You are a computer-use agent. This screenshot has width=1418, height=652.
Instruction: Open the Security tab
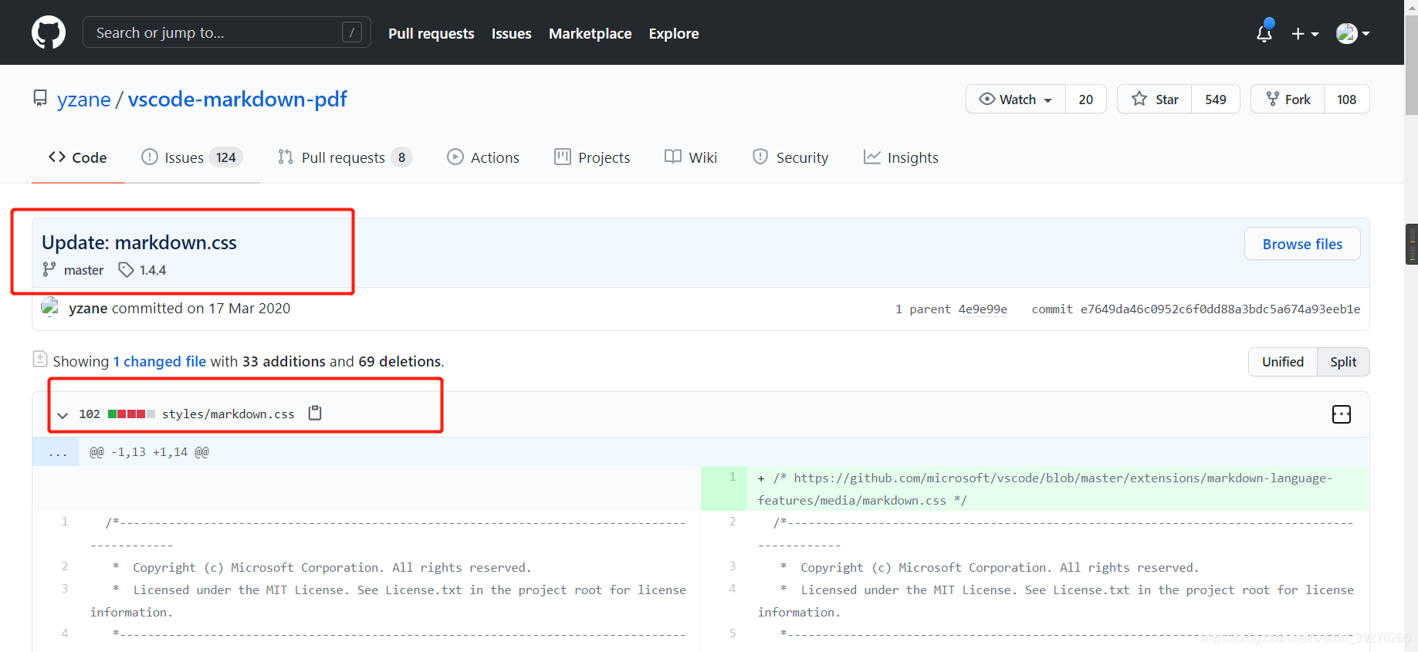coord(790,157)
